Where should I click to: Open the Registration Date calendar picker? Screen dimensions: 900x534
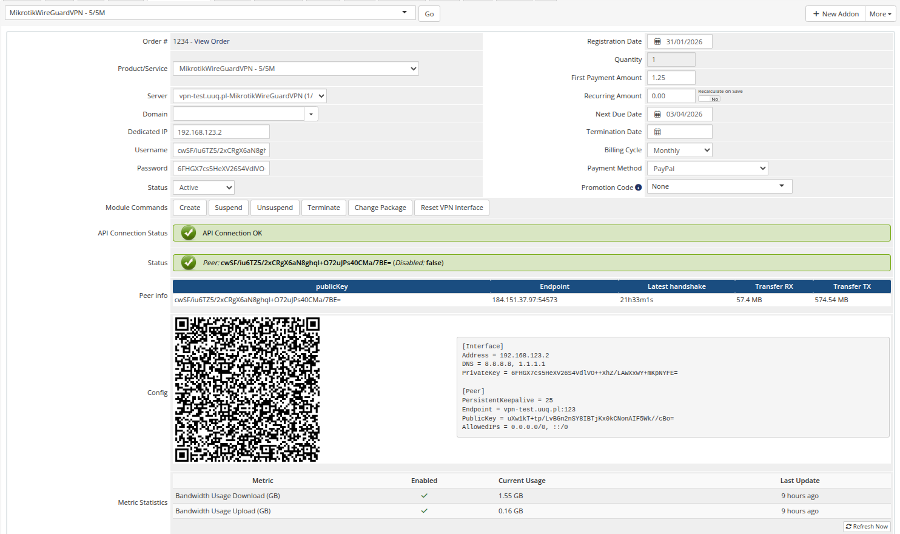[658, 41]
